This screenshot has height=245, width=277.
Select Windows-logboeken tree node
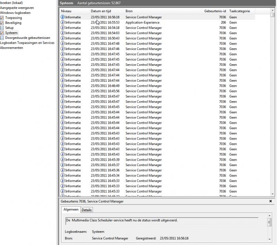click(15, 13)
